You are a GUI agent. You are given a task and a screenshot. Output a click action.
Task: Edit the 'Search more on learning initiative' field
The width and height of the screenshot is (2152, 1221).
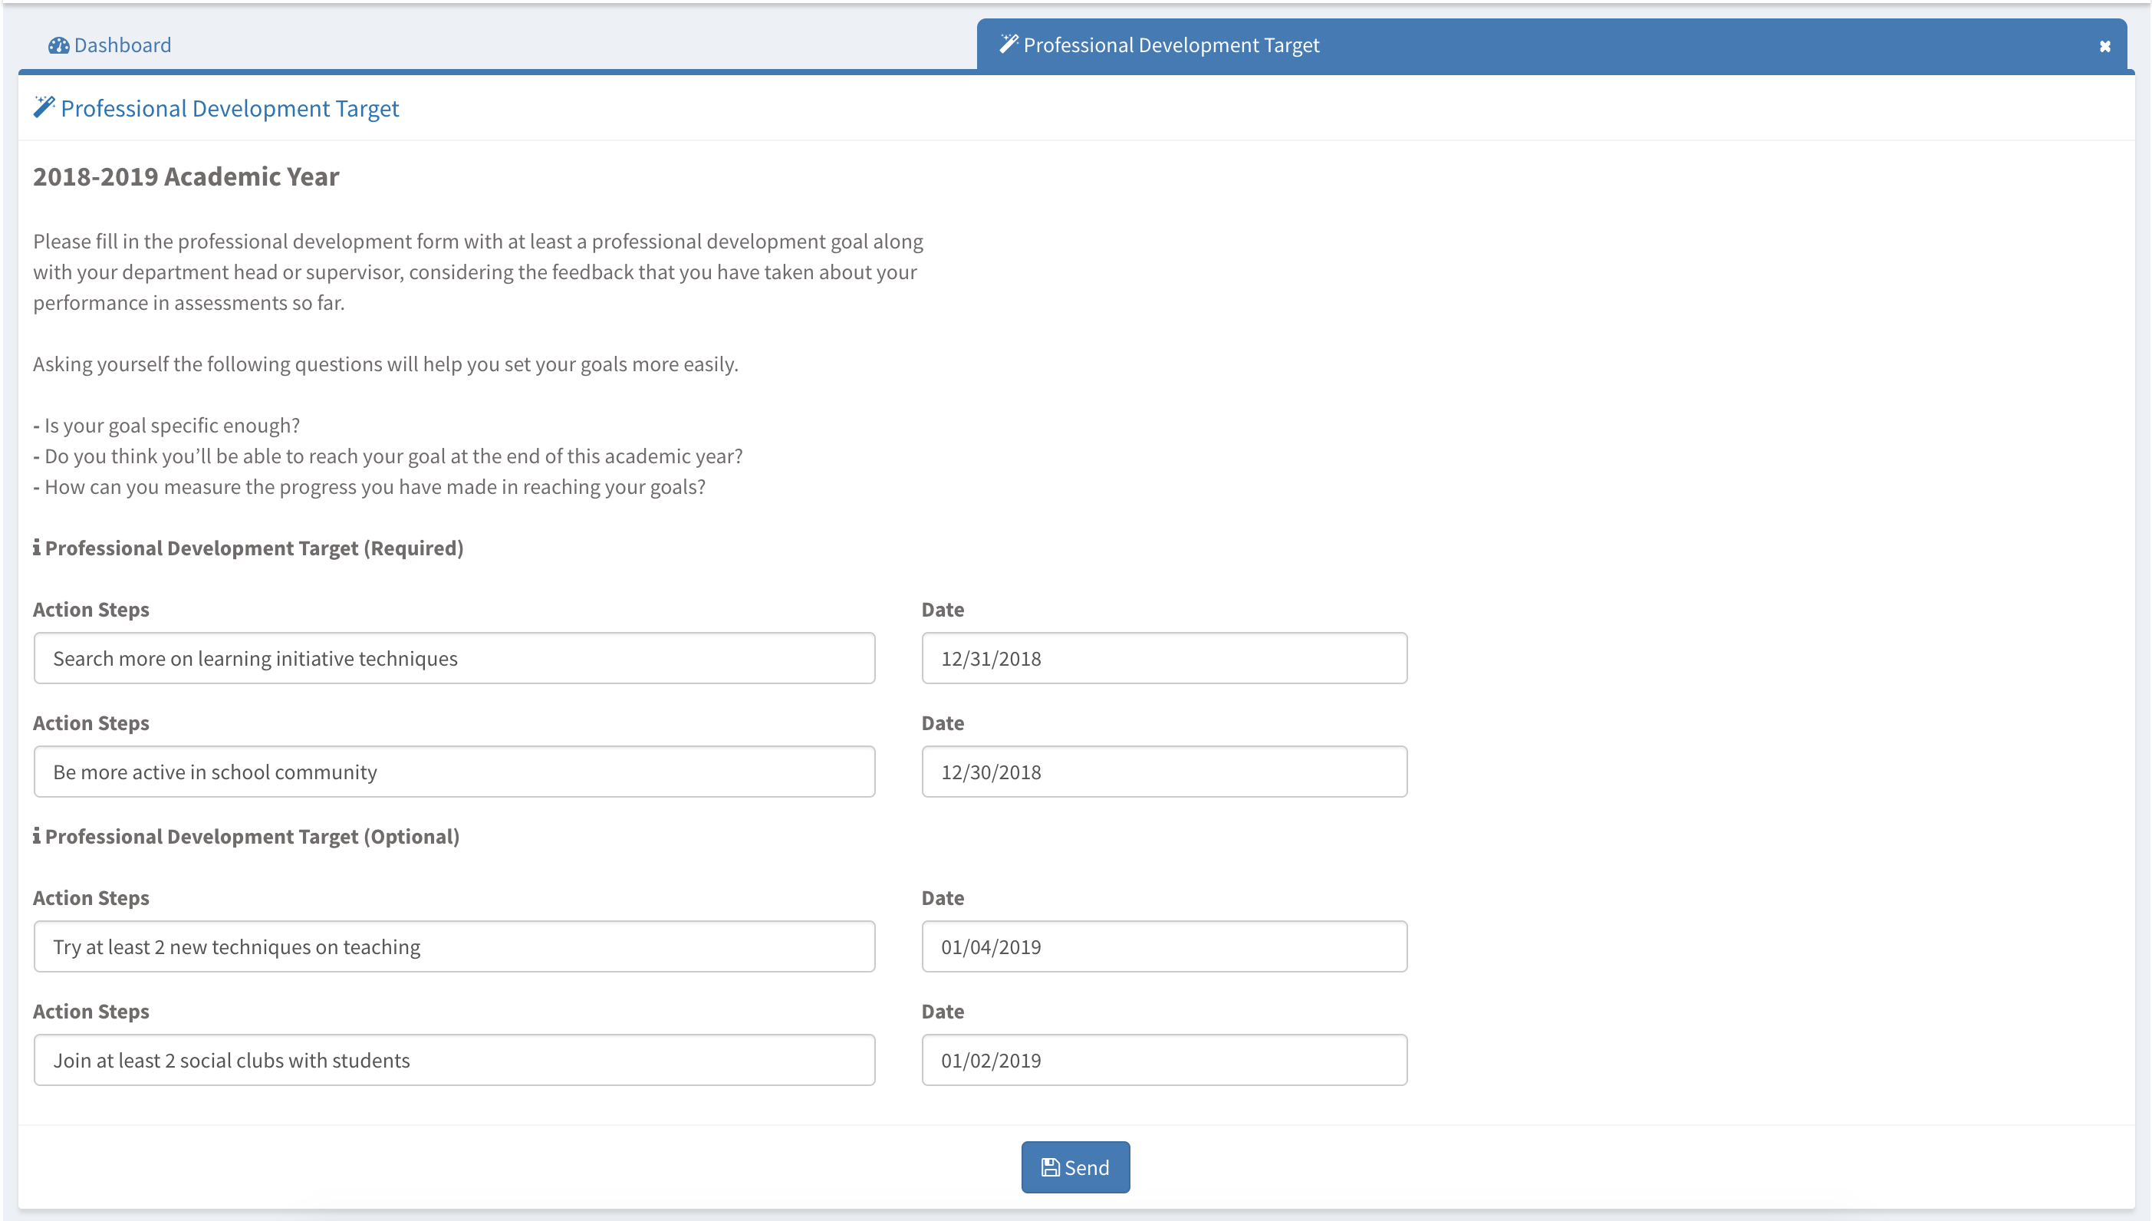click(453, 658)
